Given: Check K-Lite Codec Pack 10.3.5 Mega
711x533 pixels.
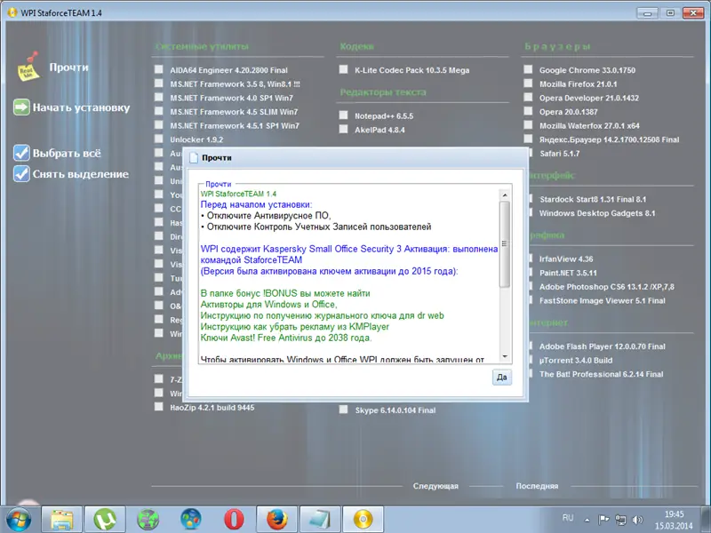Looking at the screenshot, I should 344,69.
